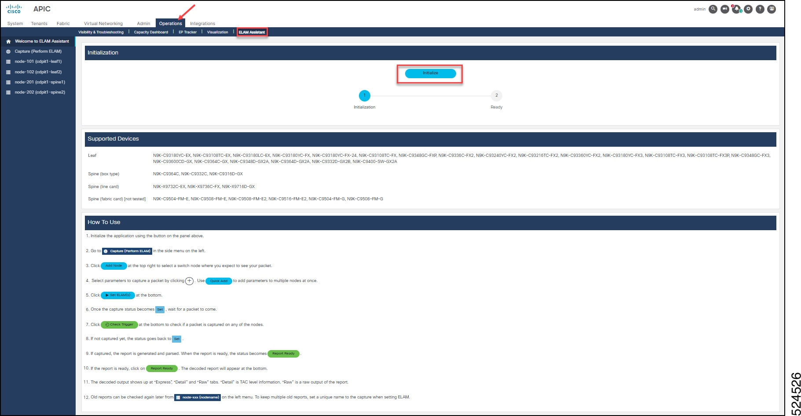The image size is (801, 416).
Task: Open the settings gear icon
Action: tap(748, 9)
